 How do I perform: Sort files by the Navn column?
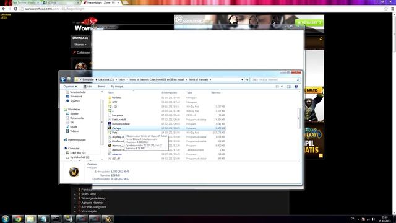[x=111, y=92]
